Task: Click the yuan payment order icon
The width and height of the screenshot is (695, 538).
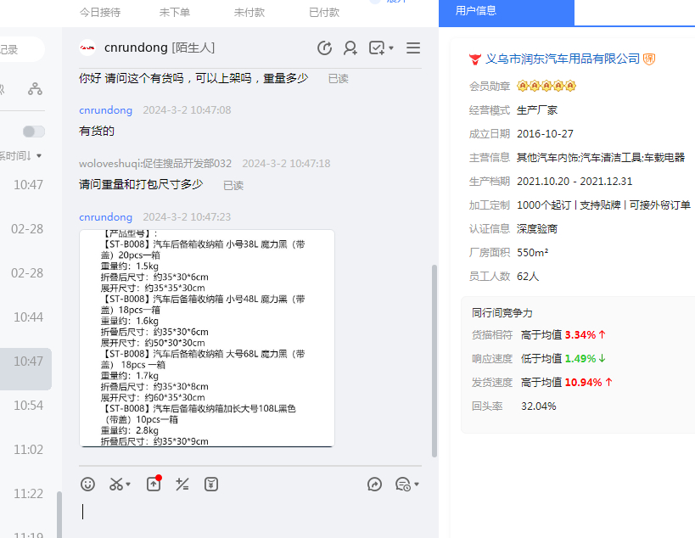Action: pos(211,484)
